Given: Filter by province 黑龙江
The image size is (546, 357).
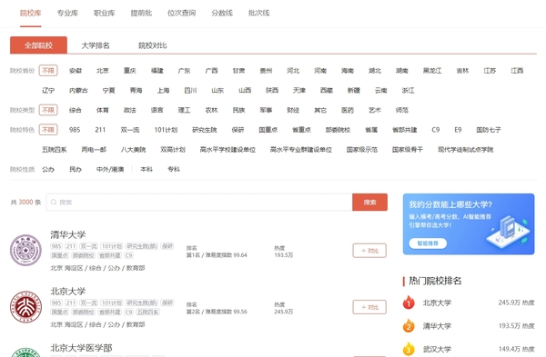Looking at the screenshot, I should [432, 71].
